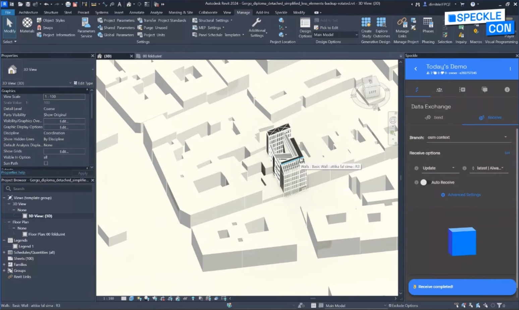
Task: Open Main Model design option dropdown
Action: [335, 35]
